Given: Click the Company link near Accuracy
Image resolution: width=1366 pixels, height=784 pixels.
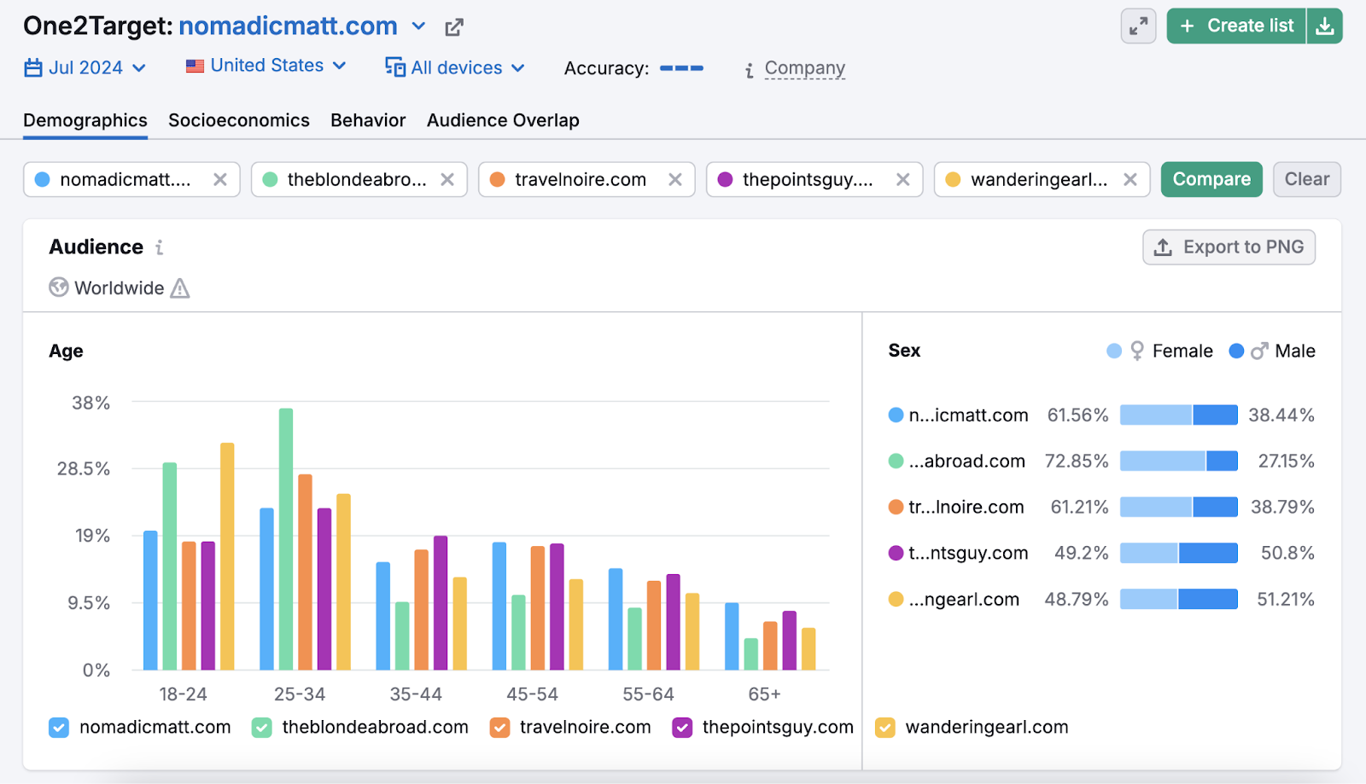Looking at the screenshot, I should coord(804,67).
